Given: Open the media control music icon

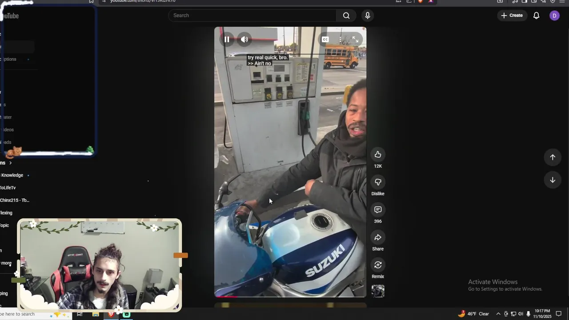Looking at the screenshot, I should 515,1.
